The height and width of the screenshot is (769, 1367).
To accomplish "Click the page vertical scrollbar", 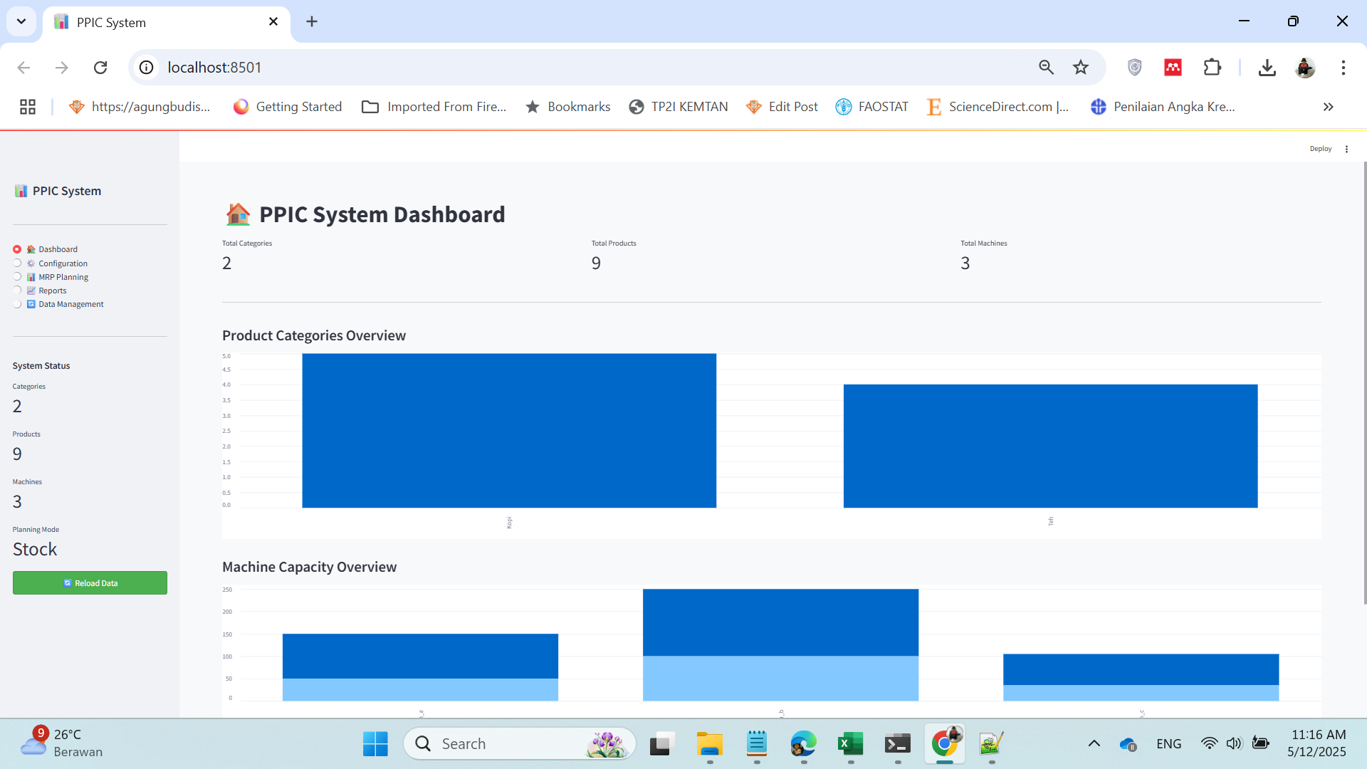I will pyautogui.click(x=1364, y=383).
